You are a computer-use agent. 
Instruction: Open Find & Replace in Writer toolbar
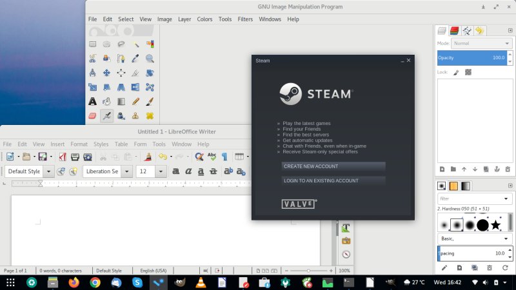point(199,157)
